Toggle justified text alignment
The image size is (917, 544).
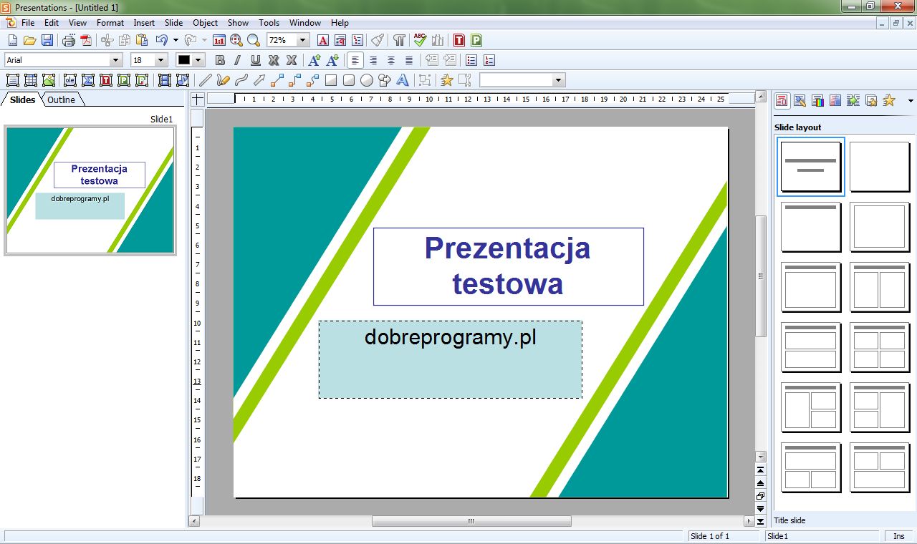point(409,60)
